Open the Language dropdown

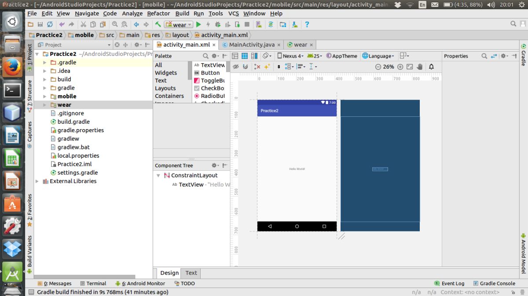378,56
